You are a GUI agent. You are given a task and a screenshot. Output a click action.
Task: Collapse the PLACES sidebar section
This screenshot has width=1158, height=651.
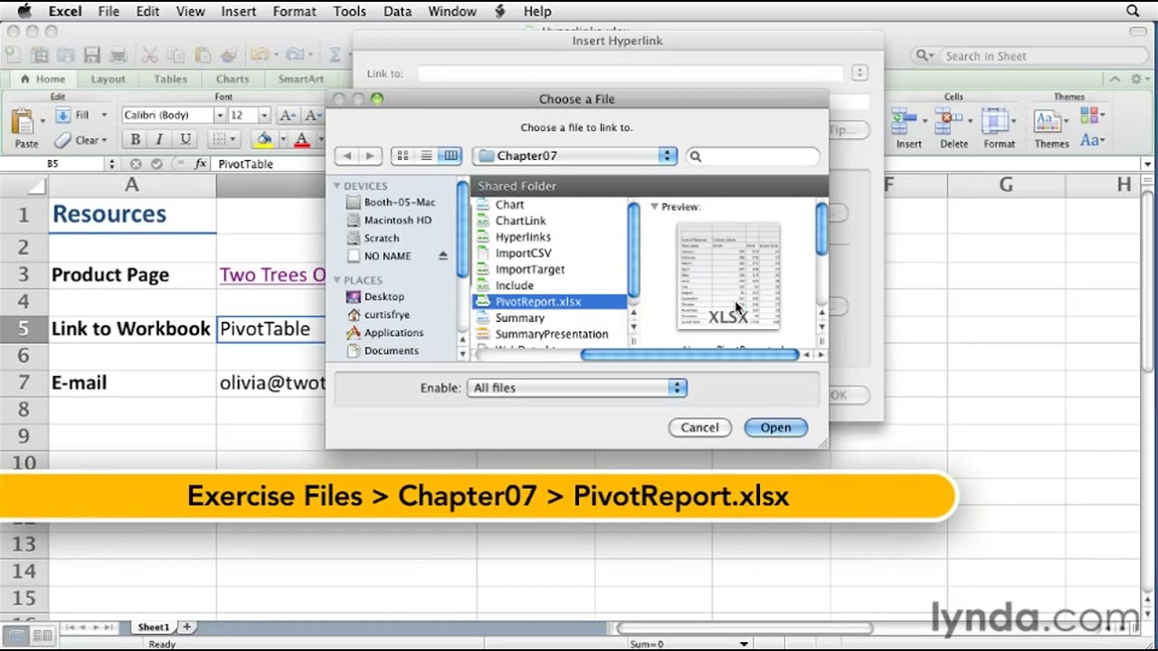tap(337, 280)
